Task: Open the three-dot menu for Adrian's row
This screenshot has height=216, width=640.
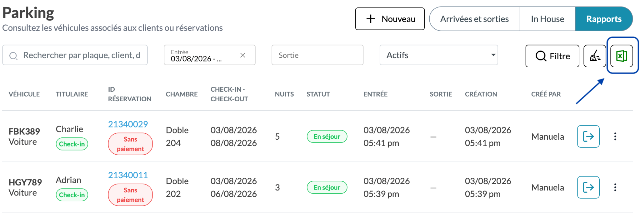Action: point(615,187)
